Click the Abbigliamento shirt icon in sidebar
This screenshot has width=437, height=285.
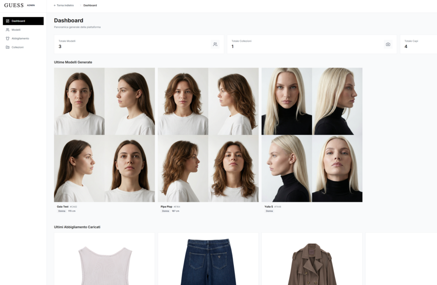8,38
